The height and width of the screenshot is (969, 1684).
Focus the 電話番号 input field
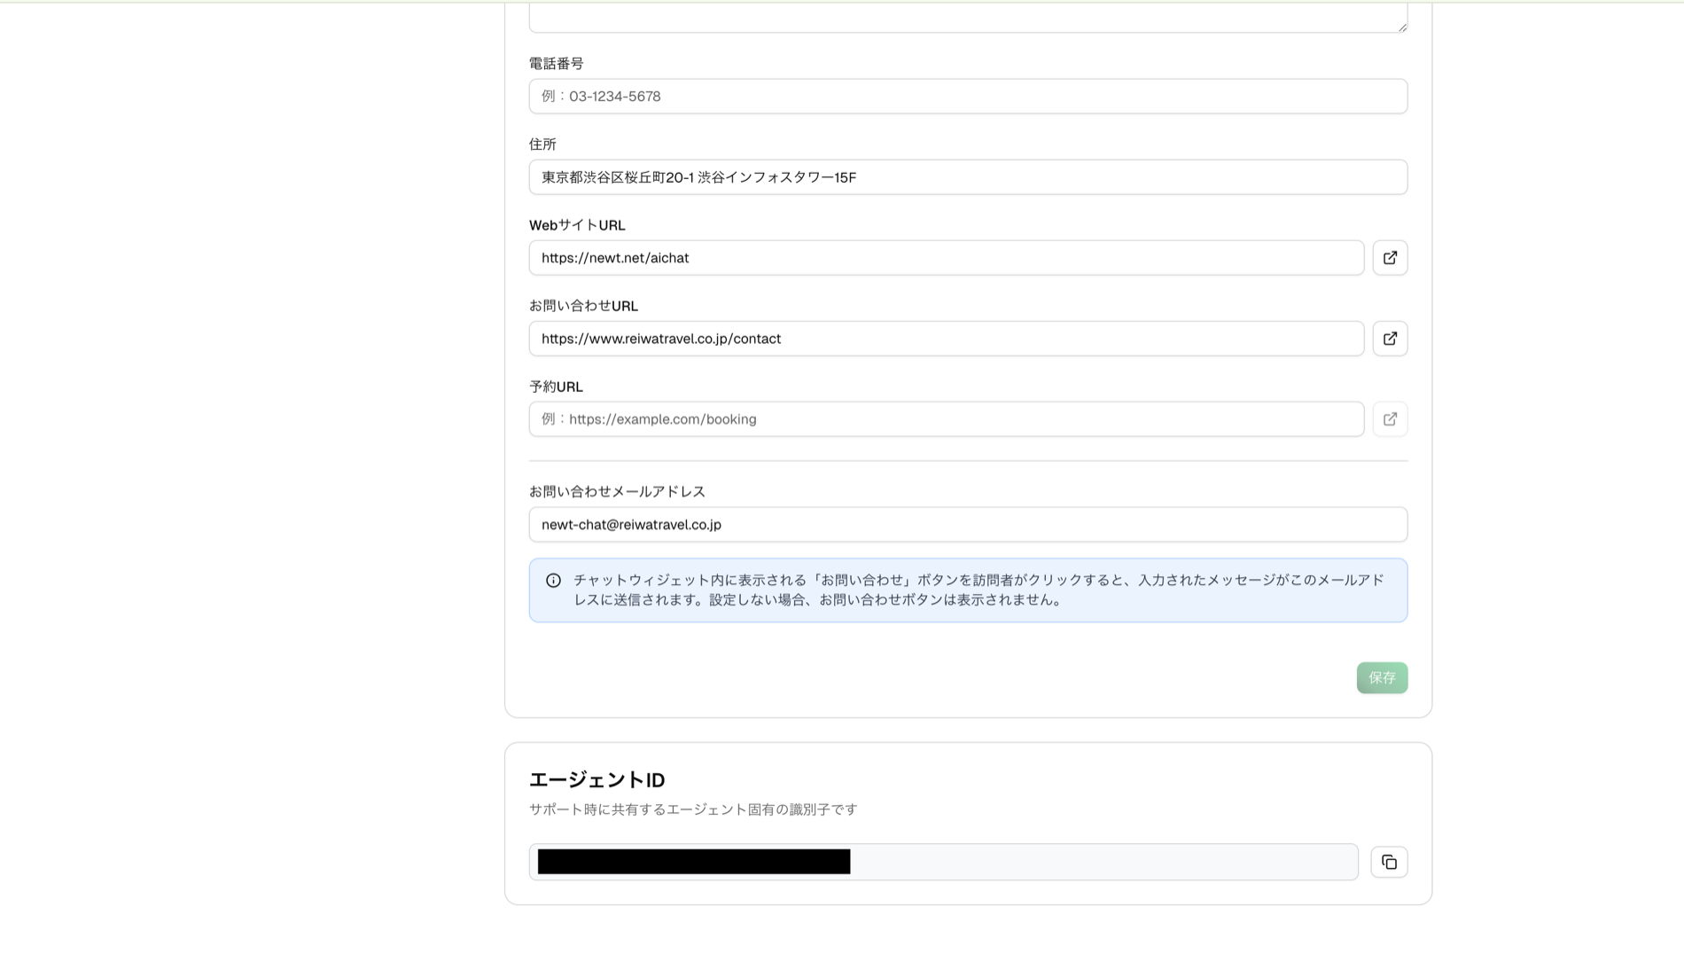point(968,96)
